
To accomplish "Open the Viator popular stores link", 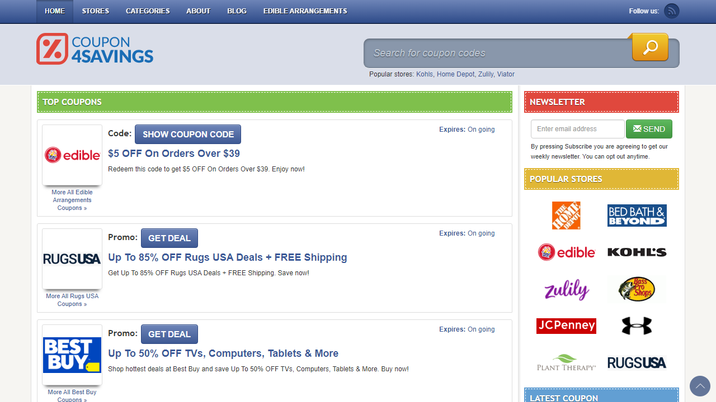I will point(505,74).
